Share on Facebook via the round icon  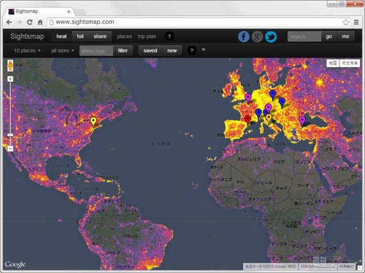click(244, 36)
